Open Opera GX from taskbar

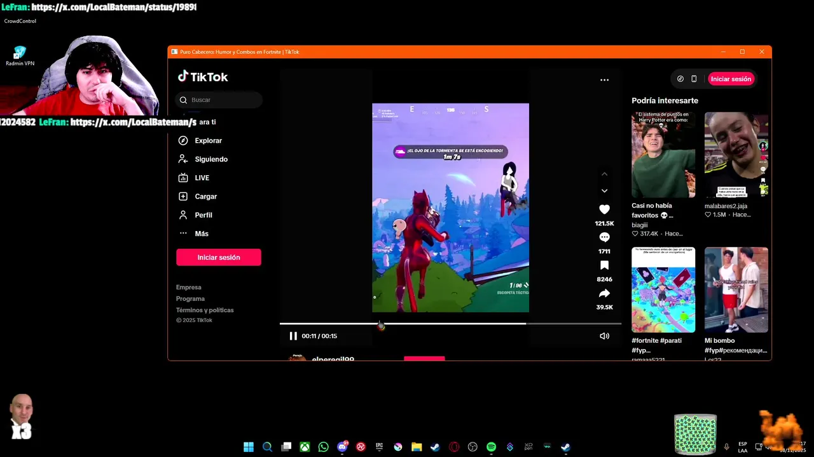point(454,447)
